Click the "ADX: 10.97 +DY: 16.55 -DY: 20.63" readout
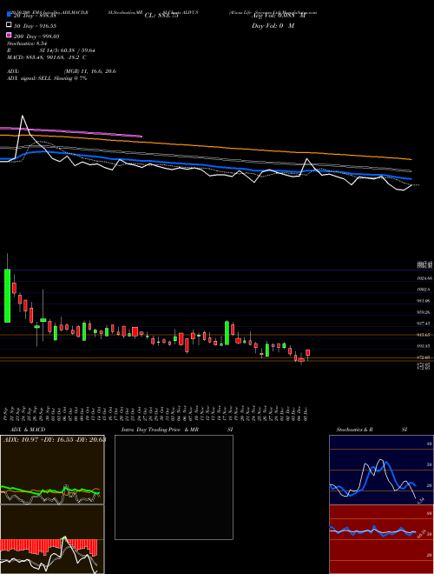The width and height of the screenshot is (434, 574). pyautogui.click(x=55, y=439)
